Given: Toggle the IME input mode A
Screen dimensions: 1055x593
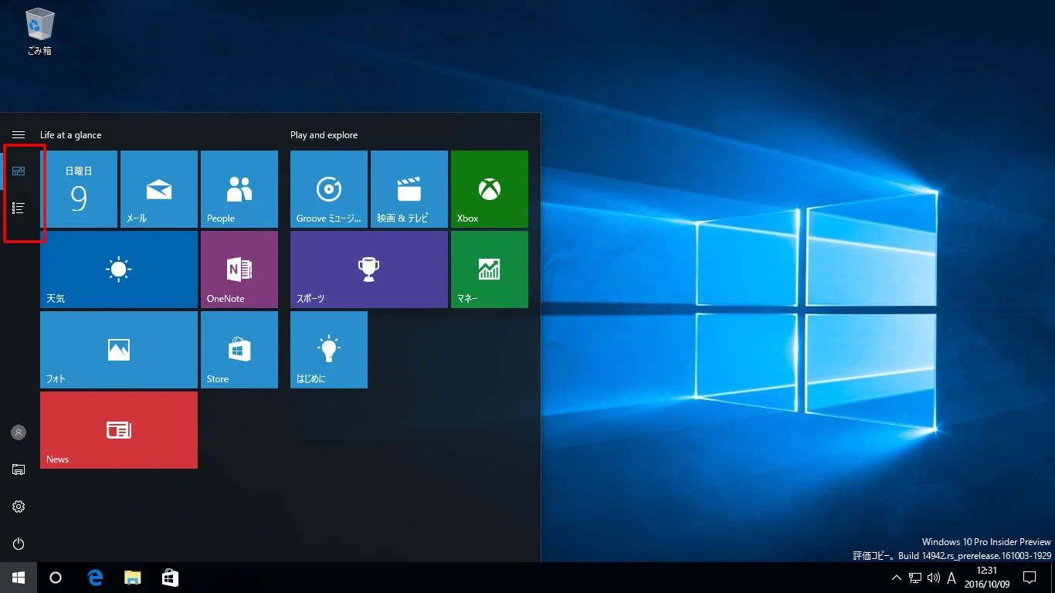Looking at the screenshot, I should coord(952,578).
